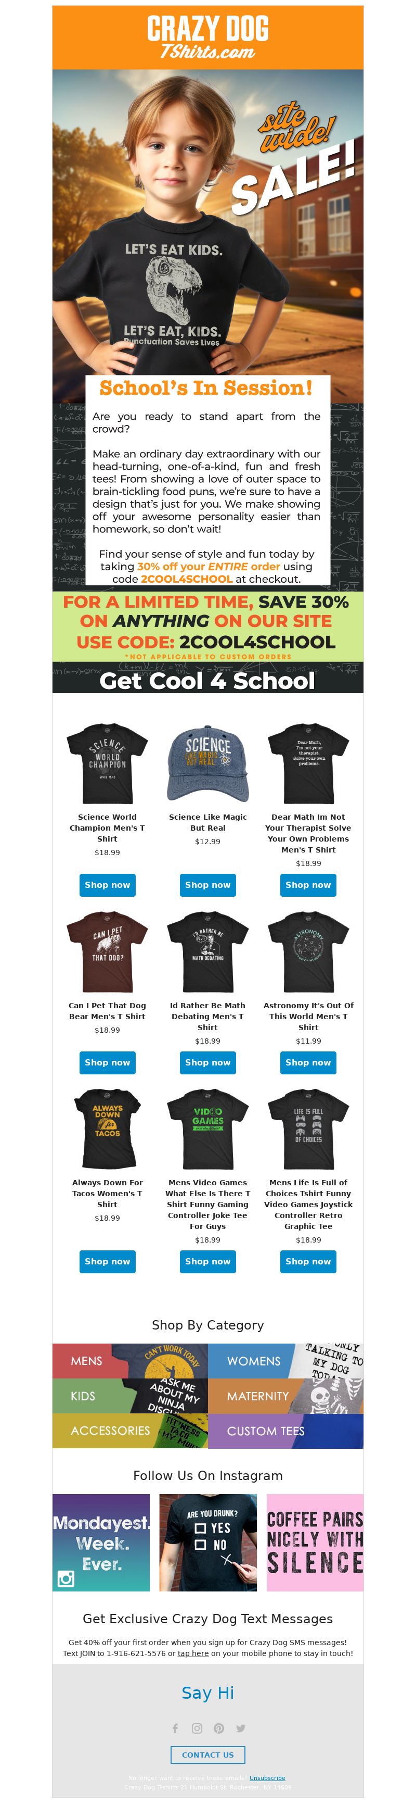Open the Twitter icon under Say Hi
This screenshot has width=416, height=1818.
(x=240, y=1728)
